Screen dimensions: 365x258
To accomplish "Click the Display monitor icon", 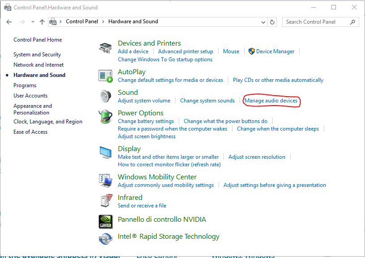I will pos(105,152).
